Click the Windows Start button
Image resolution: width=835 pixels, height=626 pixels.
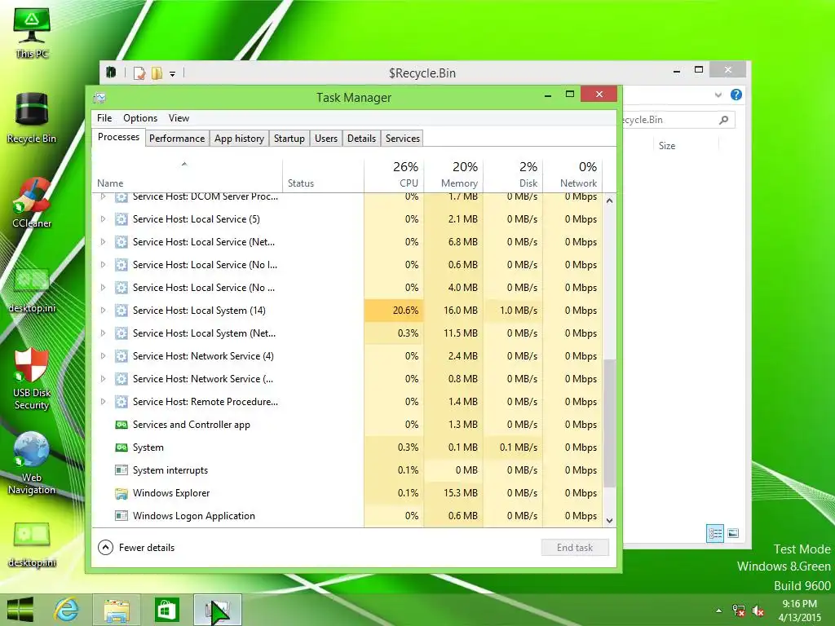(20, 610)
